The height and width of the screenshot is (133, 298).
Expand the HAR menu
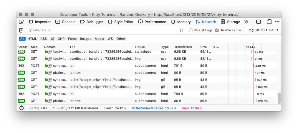pyautogui.click(x=274, y=30)
